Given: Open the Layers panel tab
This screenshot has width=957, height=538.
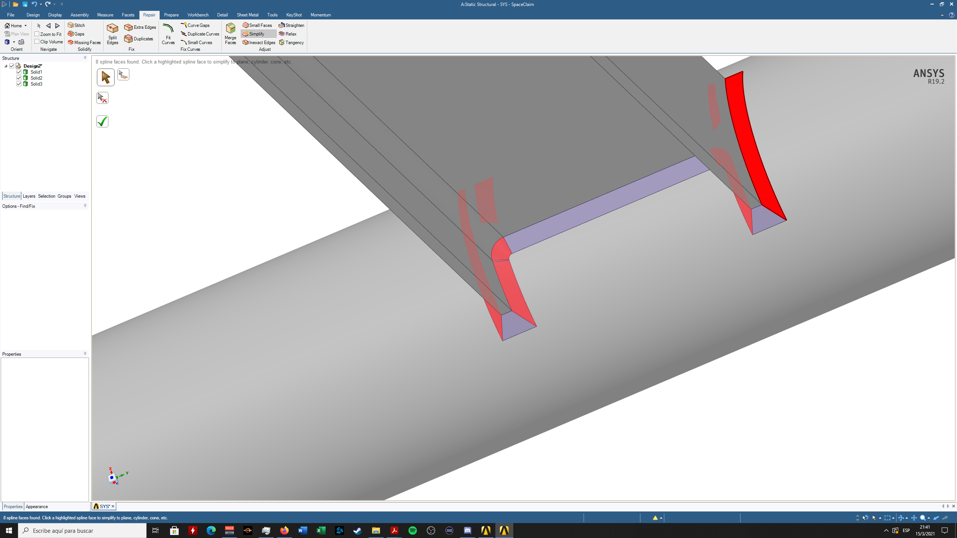Looking at the screenshot, I should pos(29,196).
